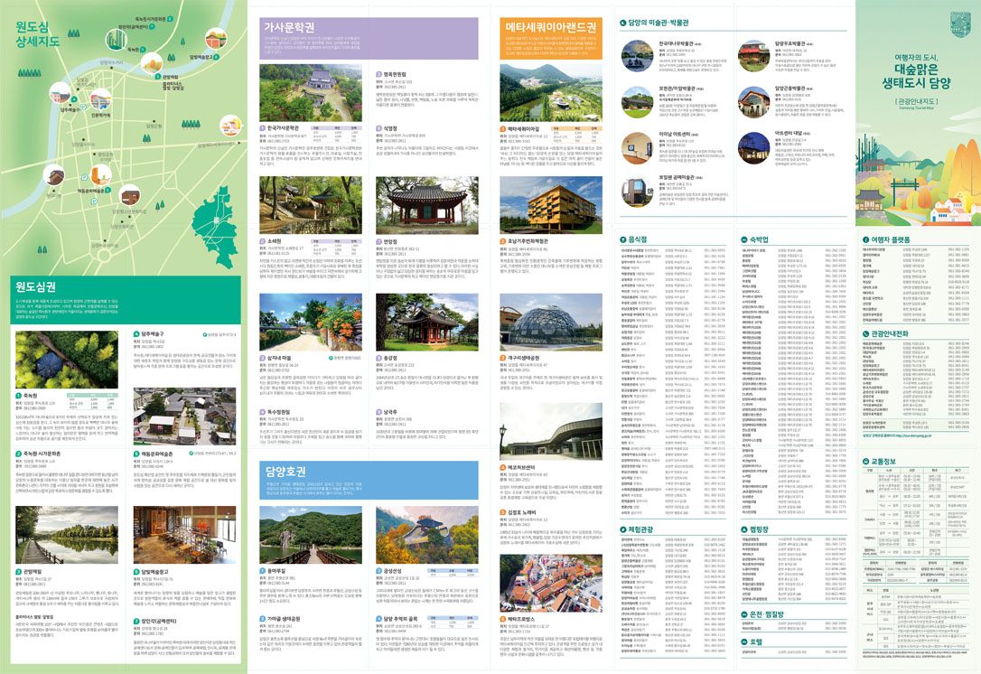This screenshot has width=981, height=674.
Task: Click the 담양의 미술관·박물관 header icon
Action: coord(621,23)
